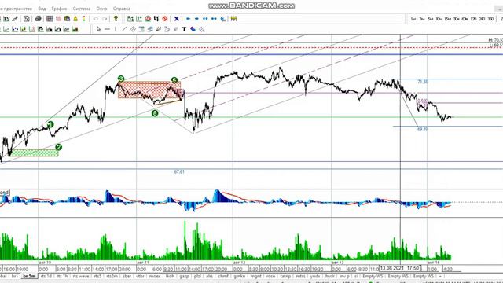
Task: Select the Fibonacci levels tool
Action: pos(141,29)
